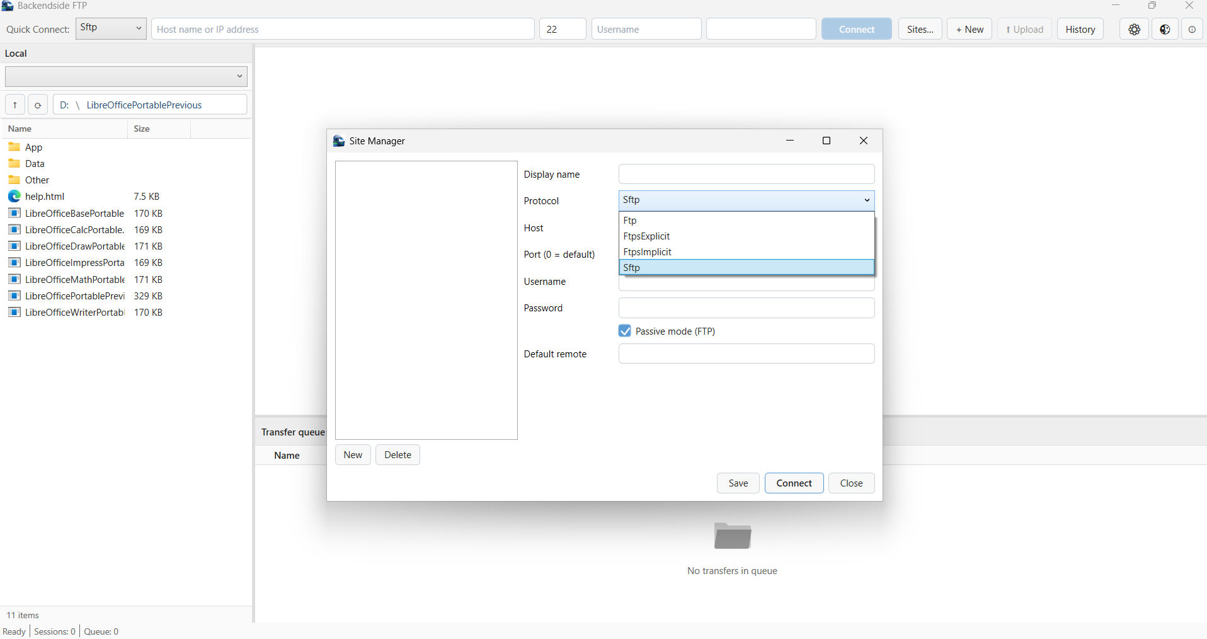Toggle the theme contrast icon

tap(1165, 29)
